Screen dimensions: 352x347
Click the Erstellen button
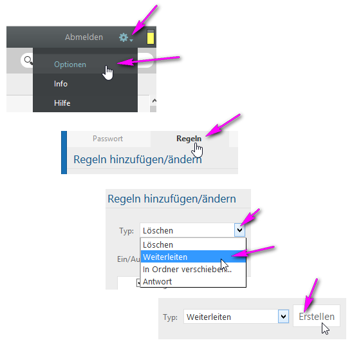[x=317, y=317]
